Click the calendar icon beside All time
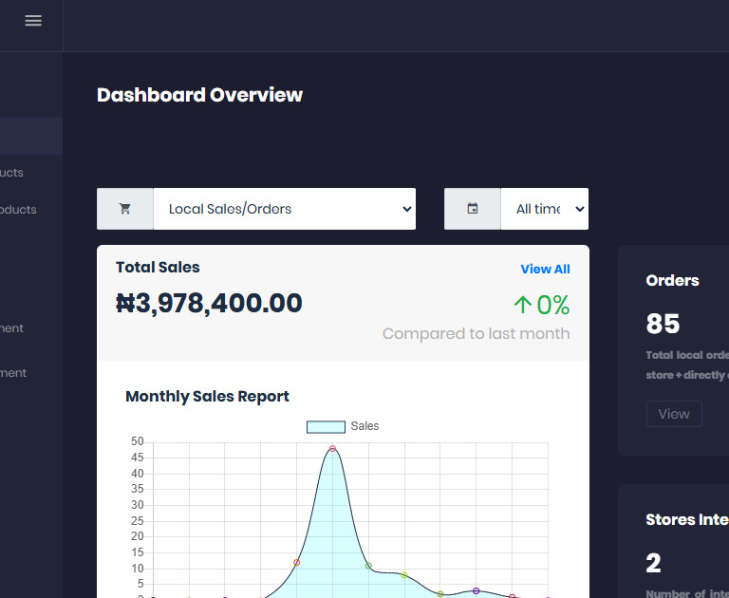The width and height of the screenshot is (729, 598). tap(472, 209)
